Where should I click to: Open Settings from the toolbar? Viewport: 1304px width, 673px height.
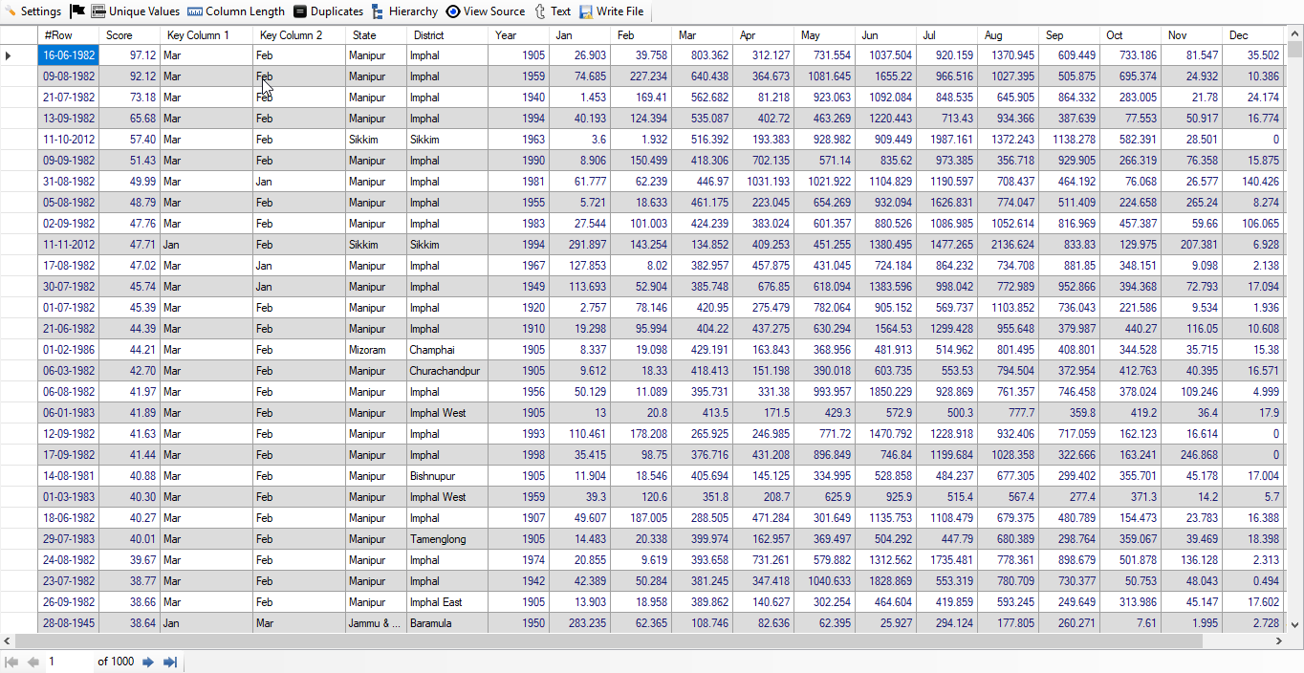pyautogui.click(x=33, y=11)
